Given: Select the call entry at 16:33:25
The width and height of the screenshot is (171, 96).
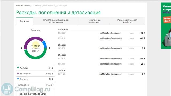Looking at the screenshot, I should (101, 33).
